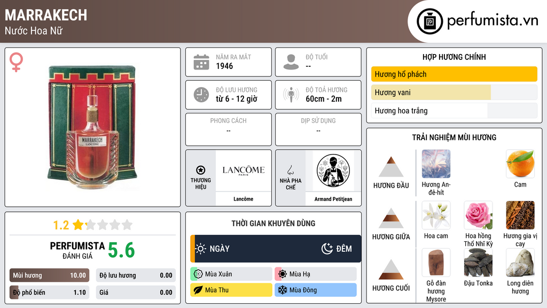
Task: Select the Đậu Tonka note image
Action: click(x=478, y=263)
